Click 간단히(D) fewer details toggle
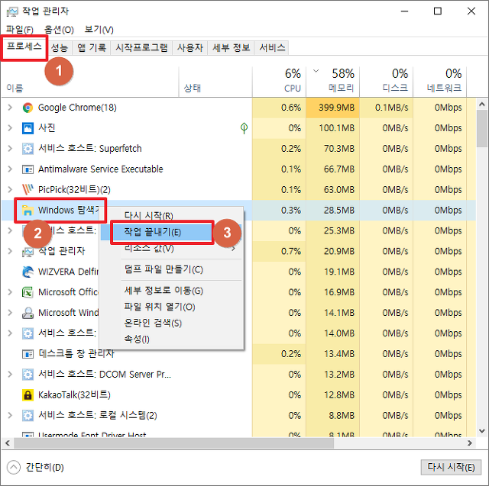The height and width of the screenshot is (486, 489). 36,468
